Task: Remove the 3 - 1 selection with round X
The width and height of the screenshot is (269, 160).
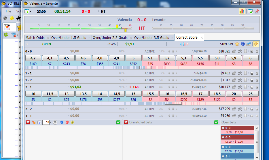Action: click(257, 116)
